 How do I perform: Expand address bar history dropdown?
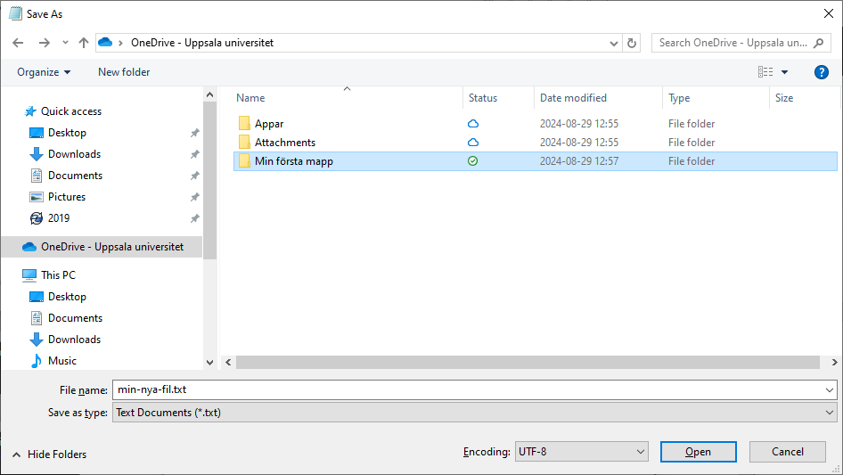pos(613,43)
